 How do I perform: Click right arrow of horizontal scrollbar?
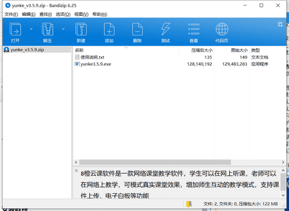coord(283,162)
